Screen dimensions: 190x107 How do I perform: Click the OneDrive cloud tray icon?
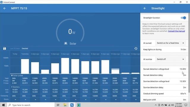point(162,105)
